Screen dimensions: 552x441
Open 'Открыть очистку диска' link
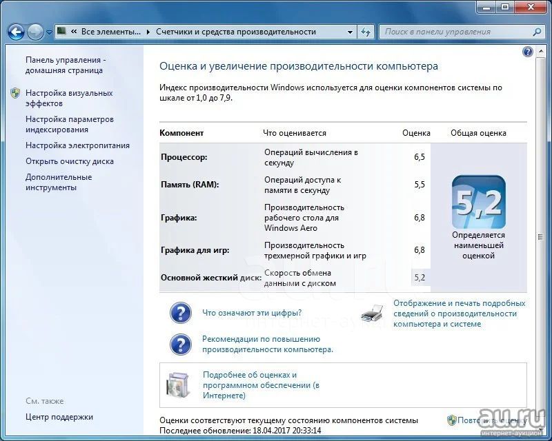(x=70, y=161)
